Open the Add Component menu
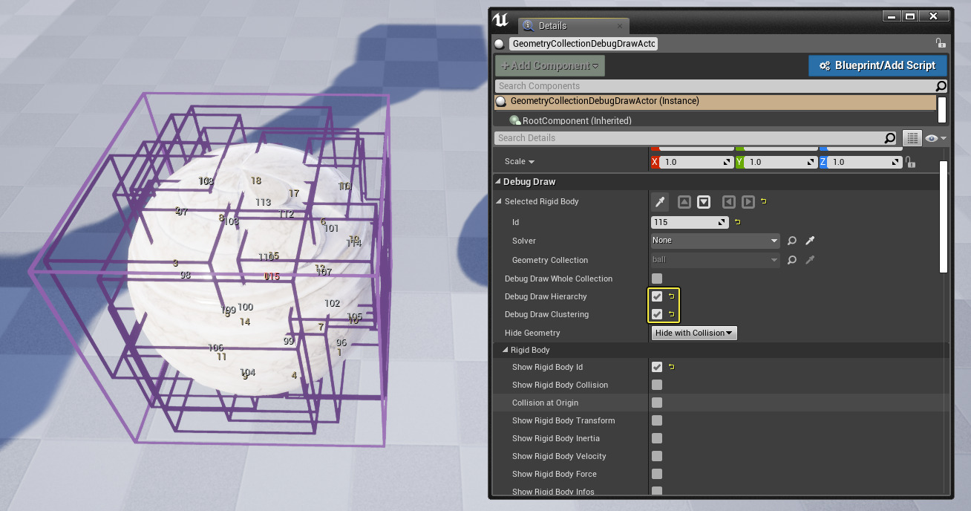This screenshot has height=511, width=971. (x=549, y=65)
